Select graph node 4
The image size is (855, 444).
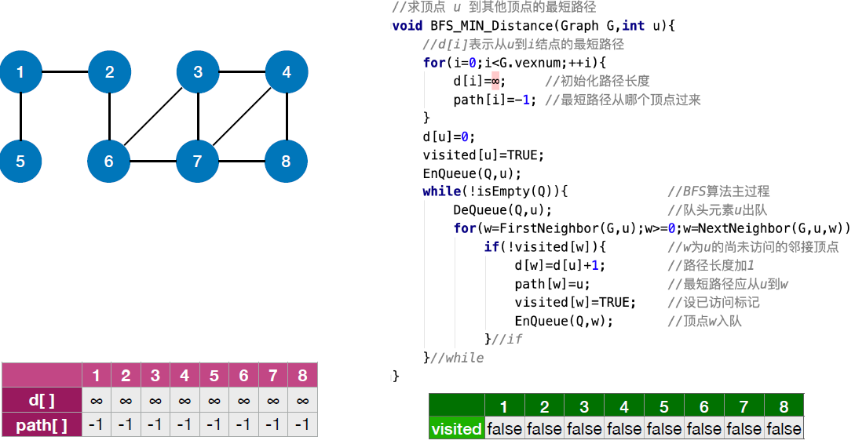tap(287, 72)
